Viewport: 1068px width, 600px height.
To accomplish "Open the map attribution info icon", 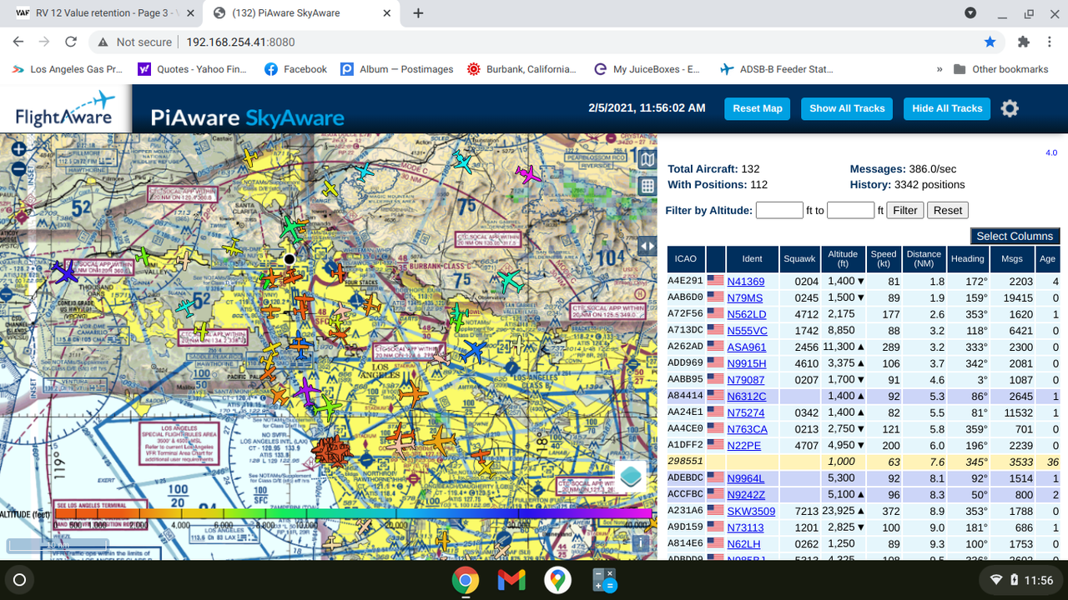I will (640, 543).
